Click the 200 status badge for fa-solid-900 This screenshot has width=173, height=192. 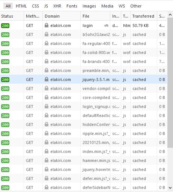click(x=5, y=52)
